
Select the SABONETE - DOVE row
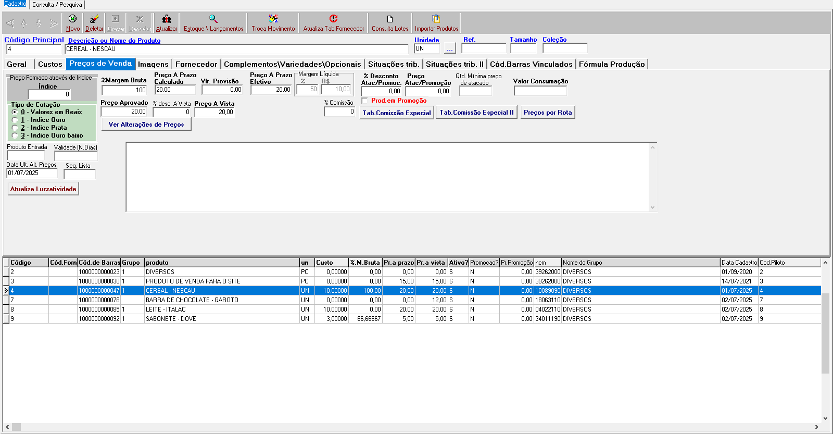tap(171, 319)
